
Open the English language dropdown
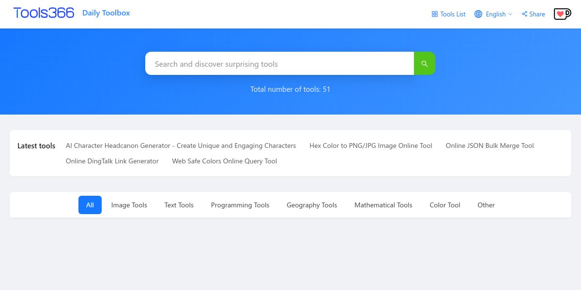493,14
